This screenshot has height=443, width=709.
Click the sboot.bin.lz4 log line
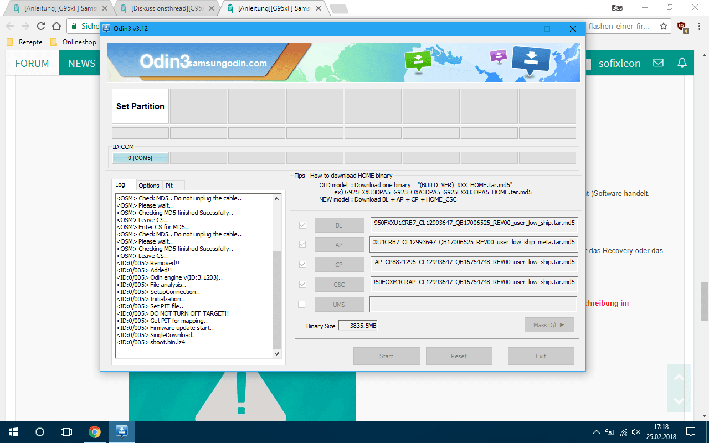click(x=151, y=342)
